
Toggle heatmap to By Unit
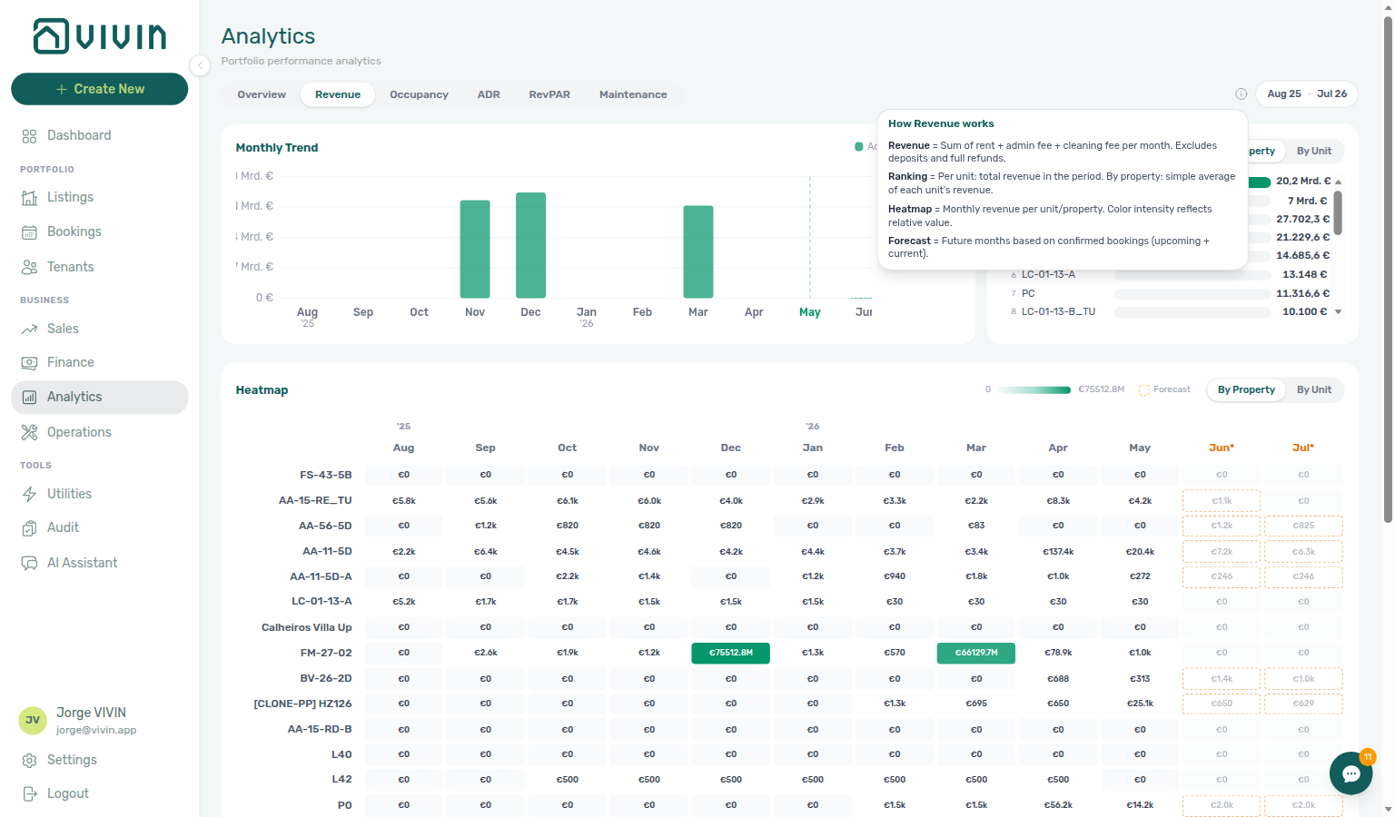pyautogui.click(x=1313, y=390)
